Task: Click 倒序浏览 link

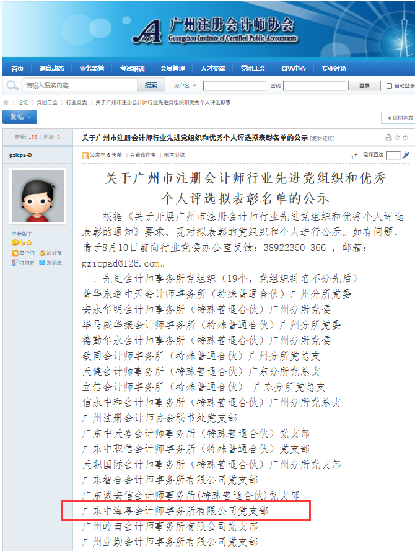Action: (174, 156)
